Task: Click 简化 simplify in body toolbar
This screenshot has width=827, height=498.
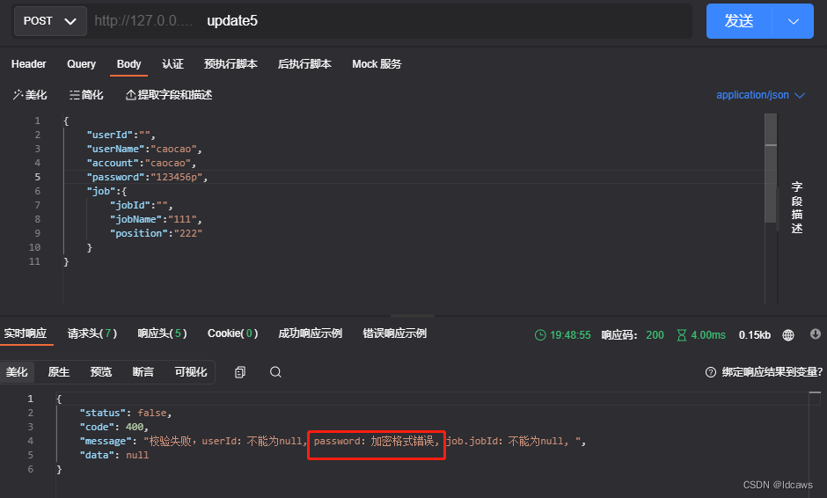Action: coord(86,95)
